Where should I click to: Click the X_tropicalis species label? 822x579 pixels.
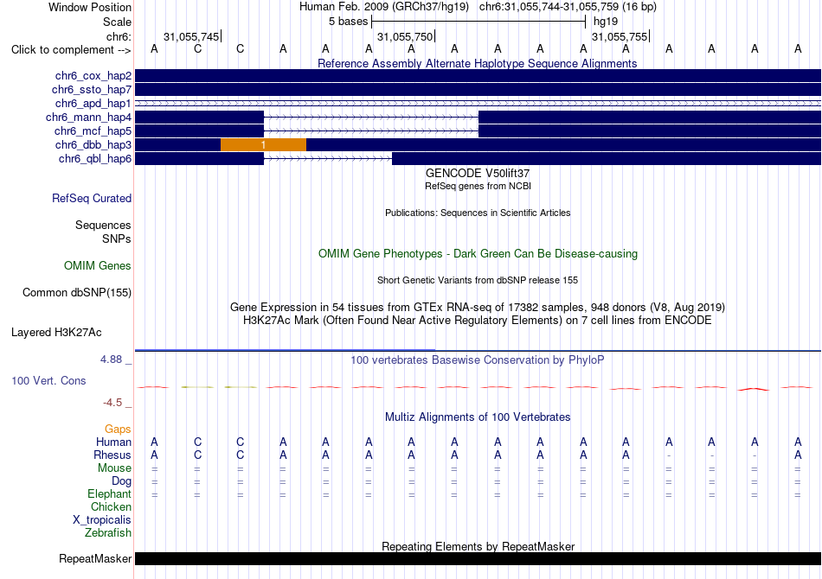[x=102, y=520]
